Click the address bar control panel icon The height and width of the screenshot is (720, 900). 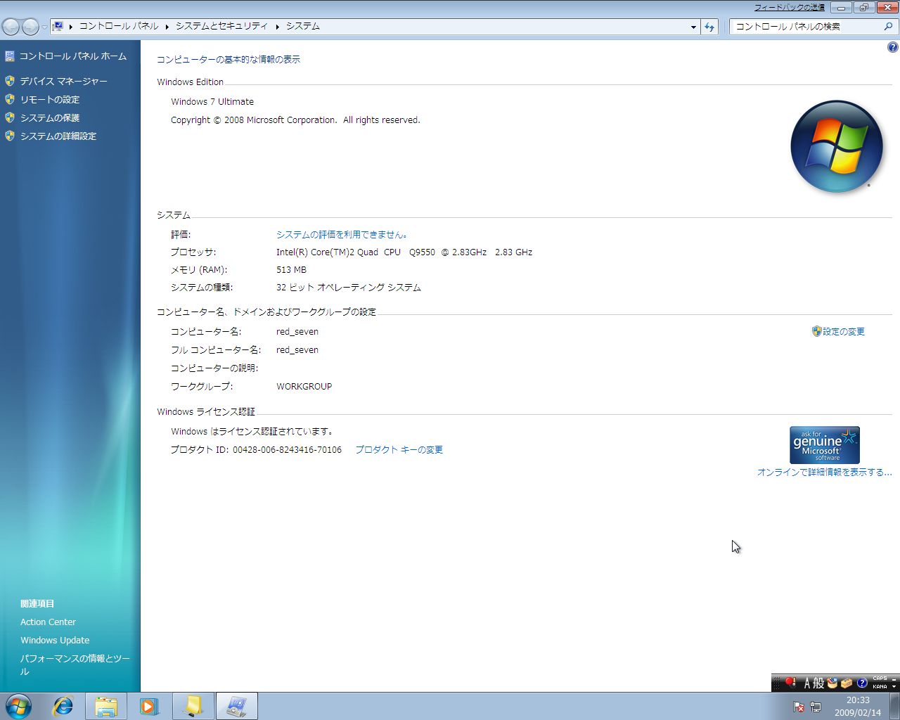(x=58, y=26)
